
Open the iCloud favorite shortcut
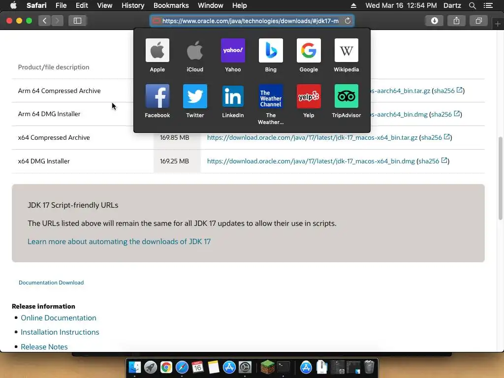click(x=195, y=50)
